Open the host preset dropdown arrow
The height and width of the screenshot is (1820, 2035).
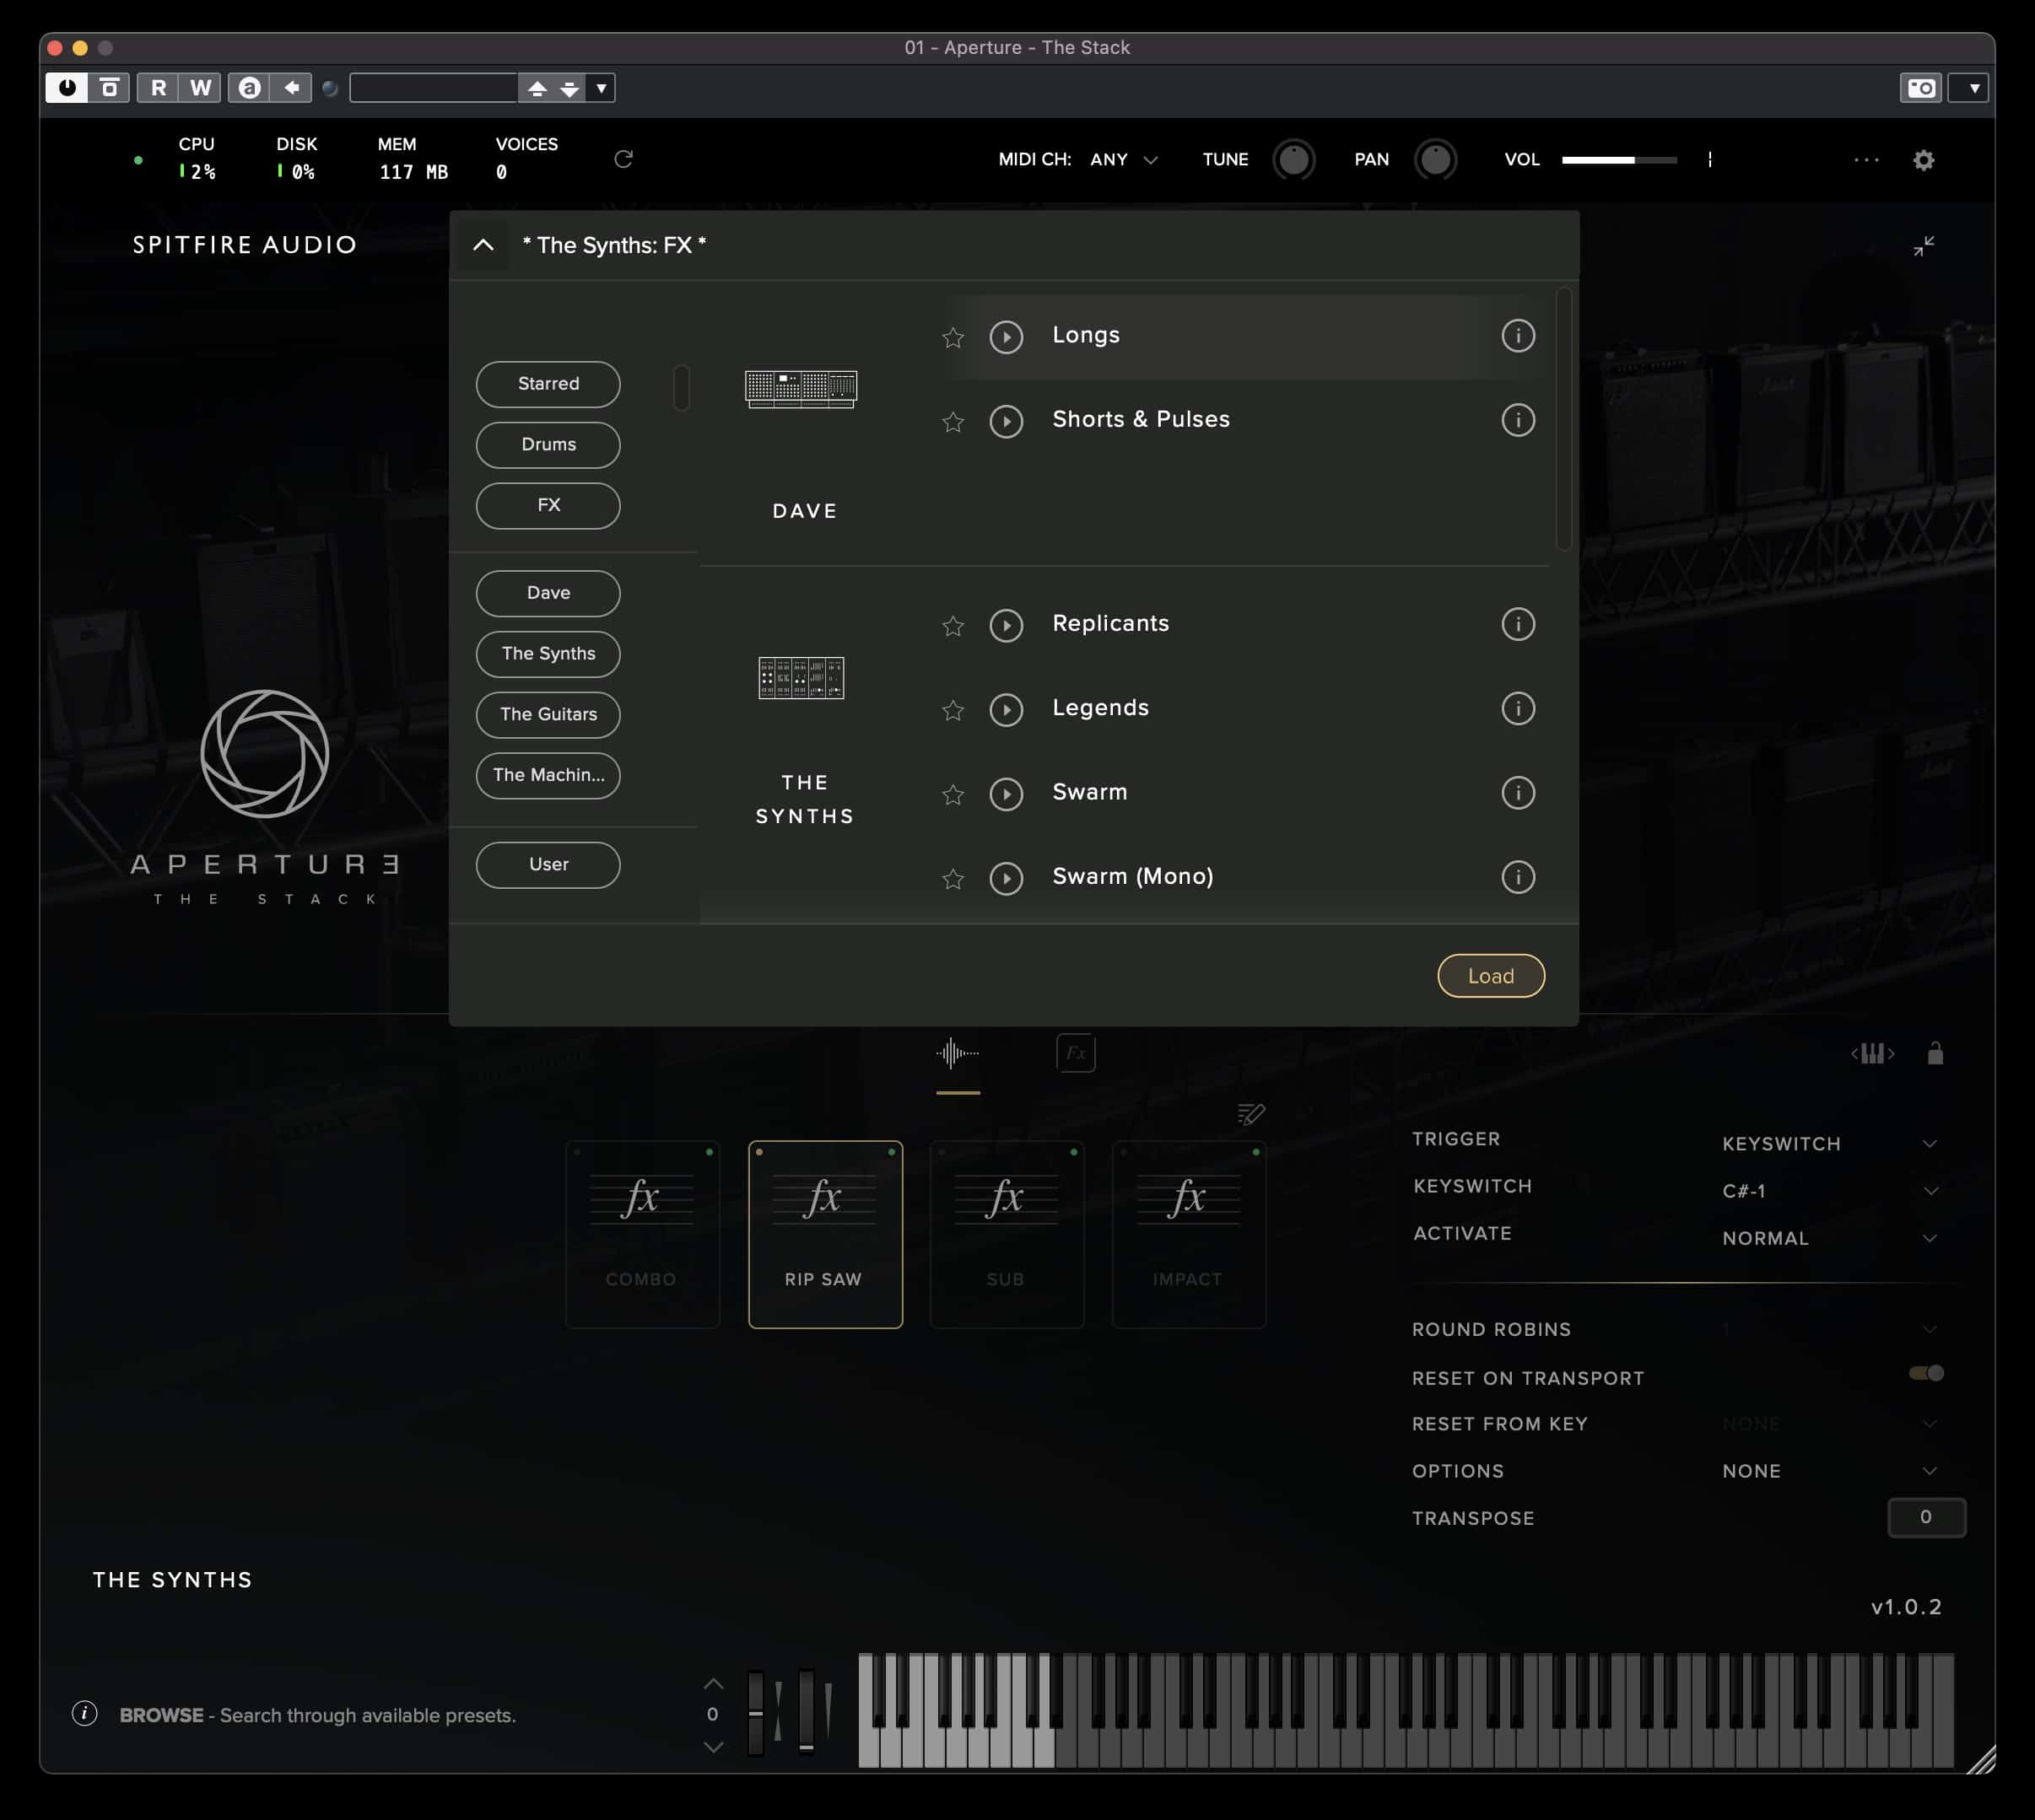pos(601,88)
